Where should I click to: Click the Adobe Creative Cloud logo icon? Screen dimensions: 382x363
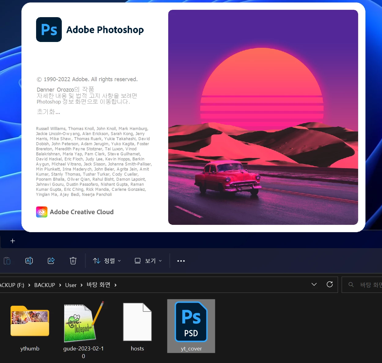pos(42,212)
